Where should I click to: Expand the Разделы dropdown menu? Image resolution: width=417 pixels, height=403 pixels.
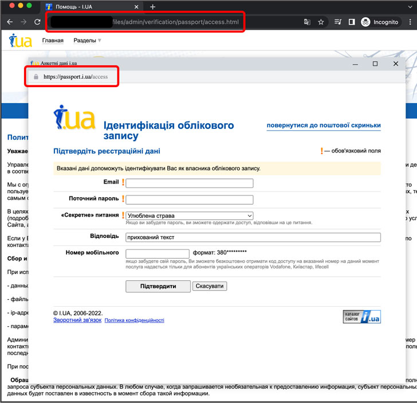click(x=87, y=41)
